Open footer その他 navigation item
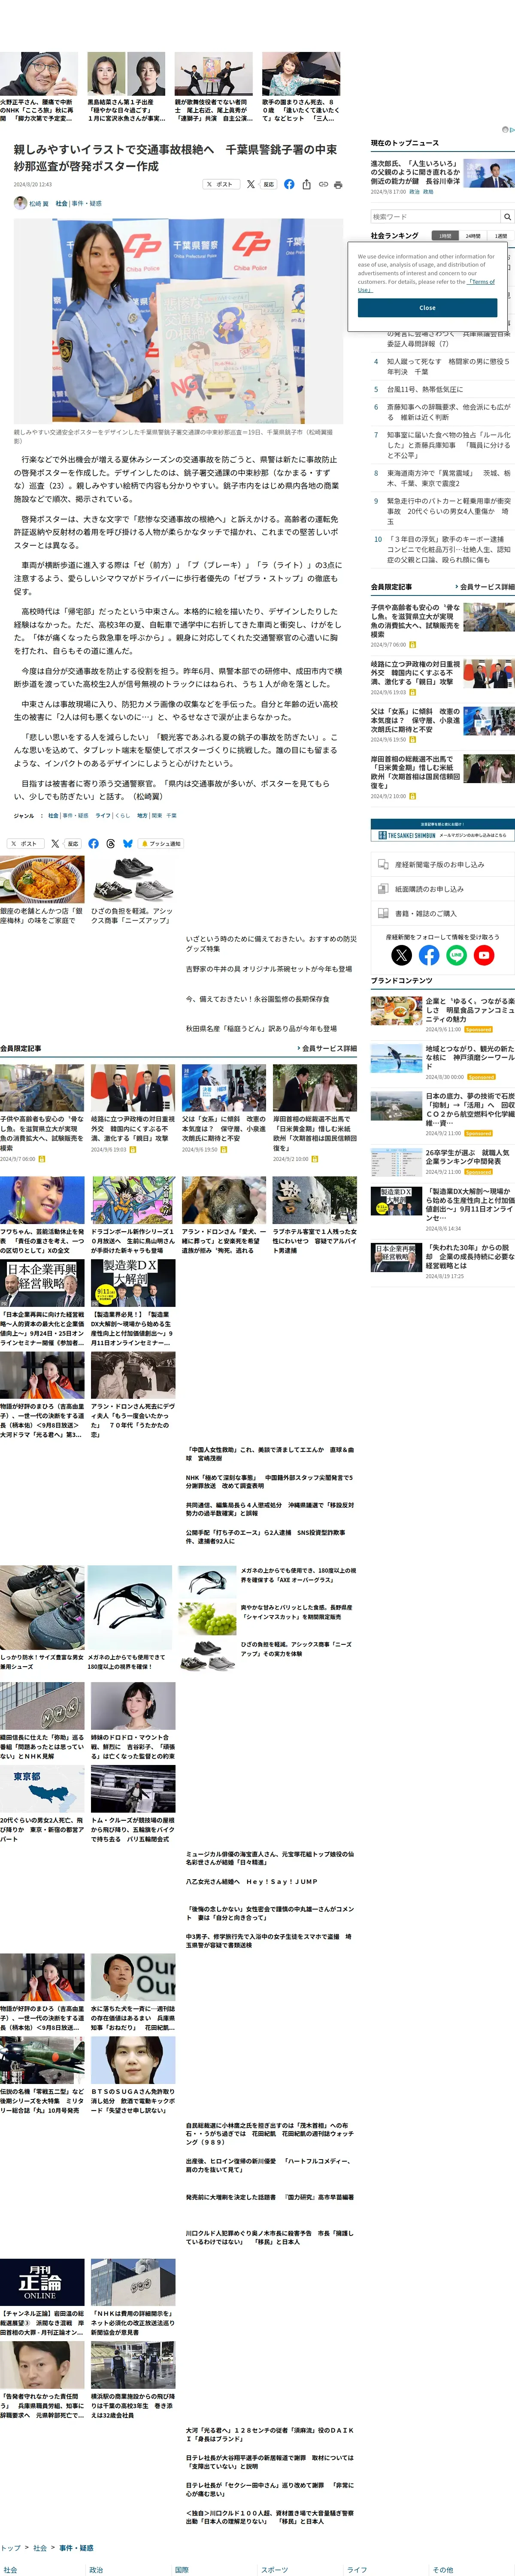Image resolution: width=515 pixels, height=2576 pixels. 443,2569
